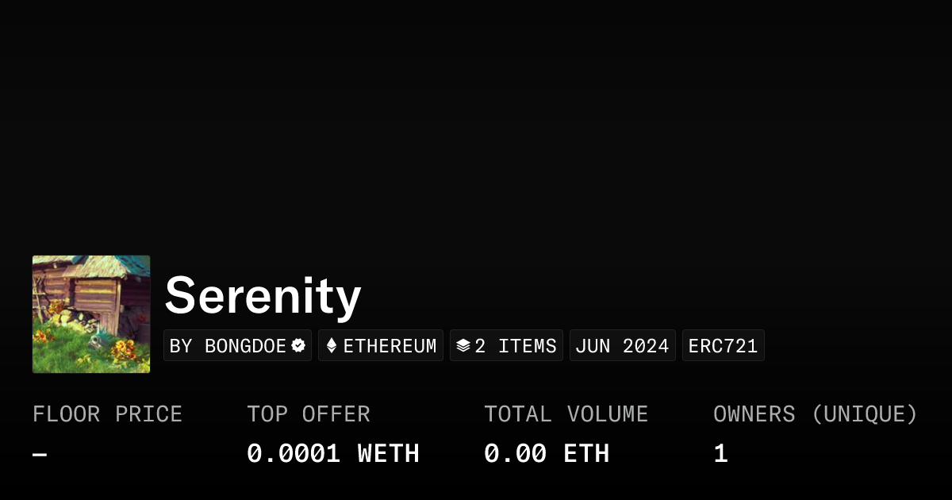Image resolution: width=952 pixels, height=500 pixels.
Task: Select the ERC721 token standard tag
Action: click(x=724, y=346)
